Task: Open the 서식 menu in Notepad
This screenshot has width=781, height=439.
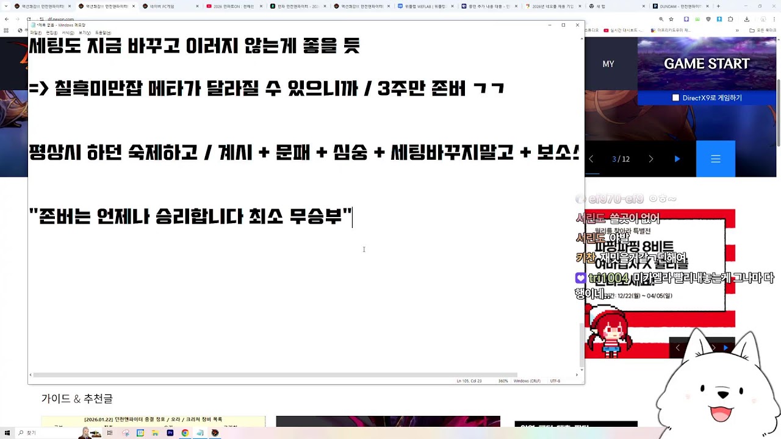Action: pos(68,33)
